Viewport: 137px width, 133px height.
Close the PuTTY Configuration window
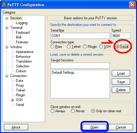(132, 5)
